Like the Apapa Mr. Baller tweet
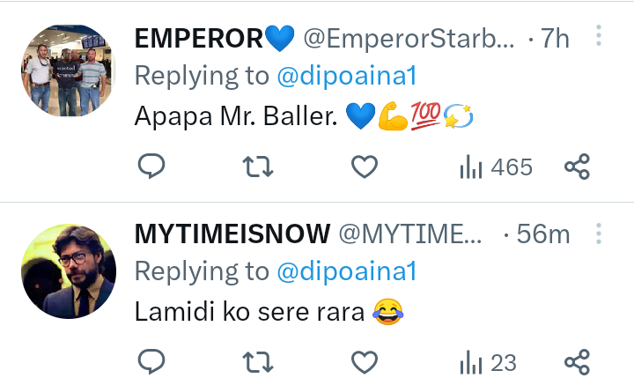634x378 pixels. point(365,167)
